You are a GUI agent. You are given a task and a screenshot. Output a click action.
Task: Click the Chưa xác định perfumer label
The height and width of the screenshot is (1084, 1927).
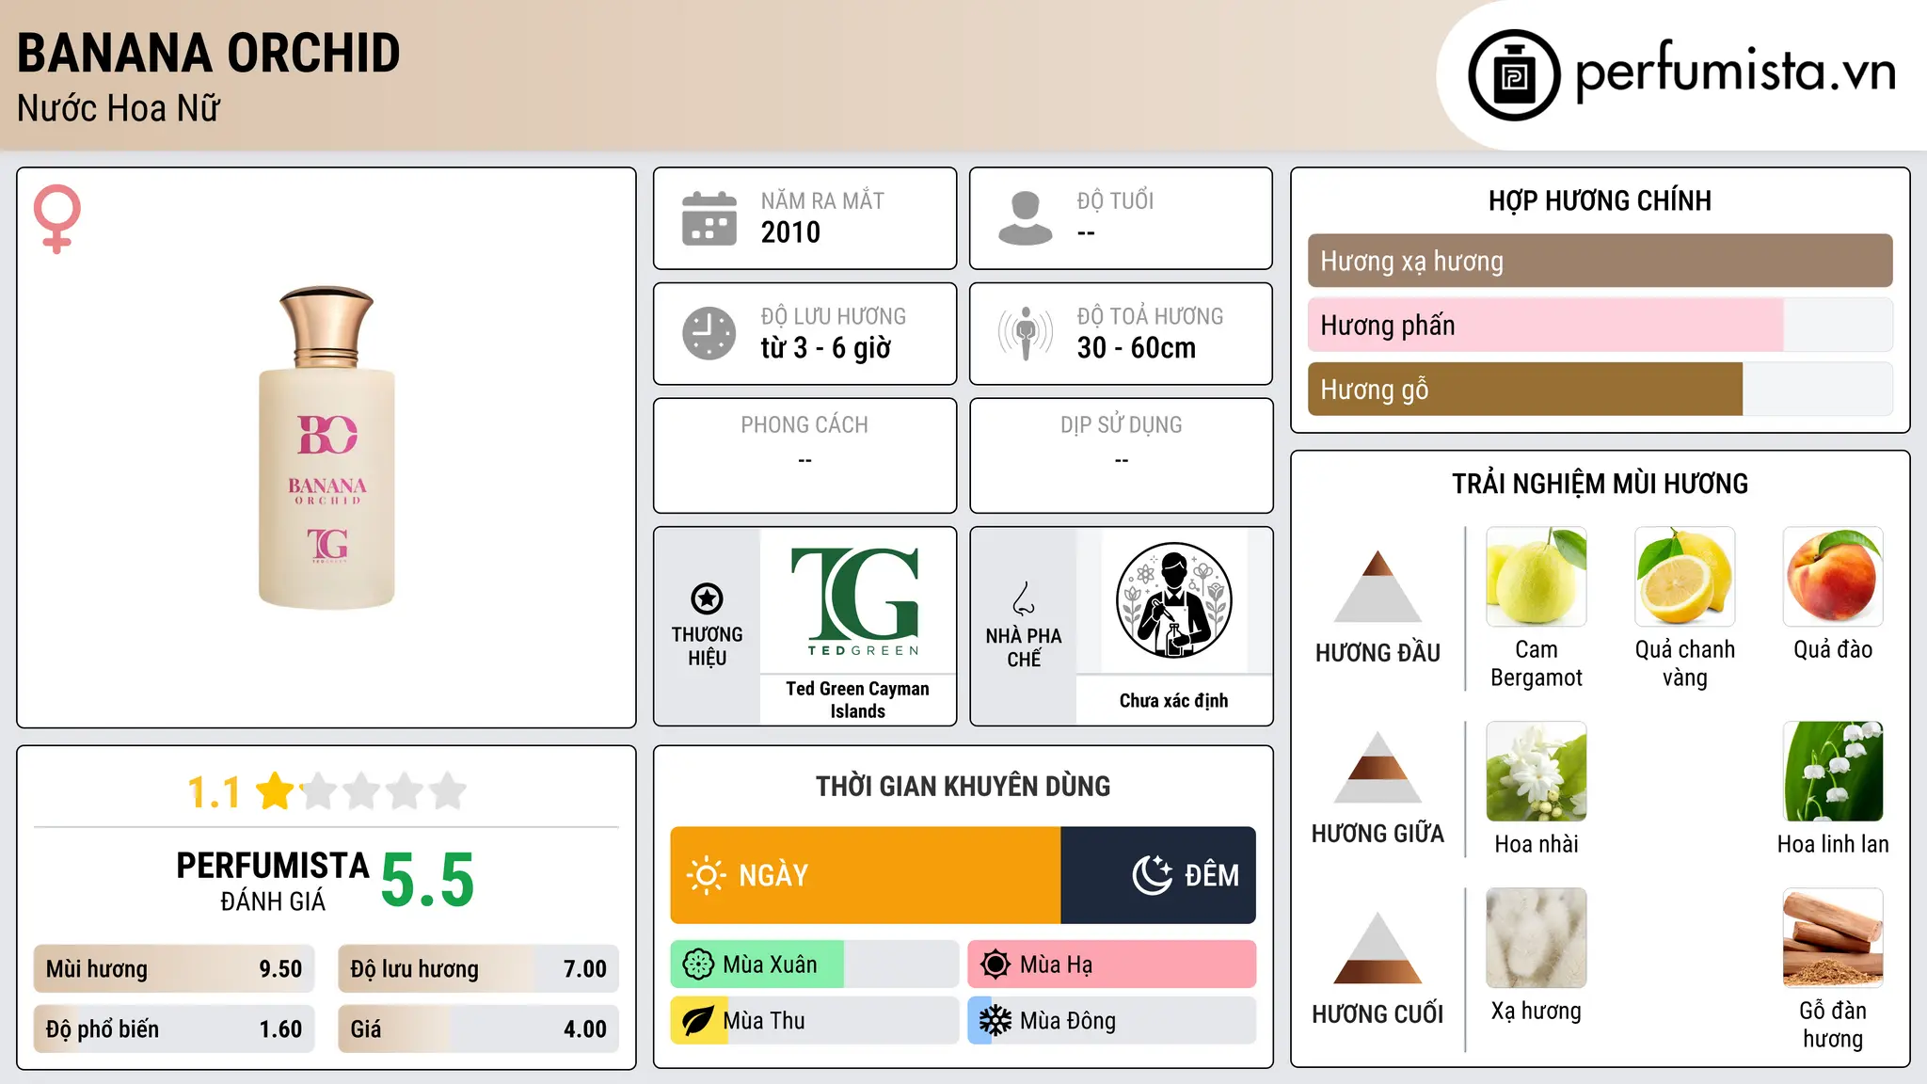tap(1173, 700)
